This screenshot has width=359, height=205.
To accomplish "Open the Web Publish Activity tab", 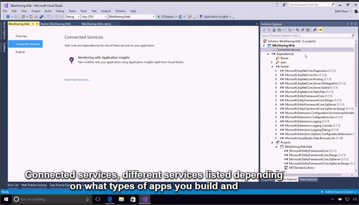I will pos(34,185).
